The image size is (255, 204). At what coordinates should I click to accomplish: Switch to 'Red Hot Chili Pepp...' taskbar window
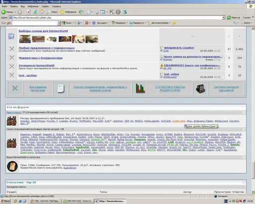pyautogui.click(x=46, y=201)
